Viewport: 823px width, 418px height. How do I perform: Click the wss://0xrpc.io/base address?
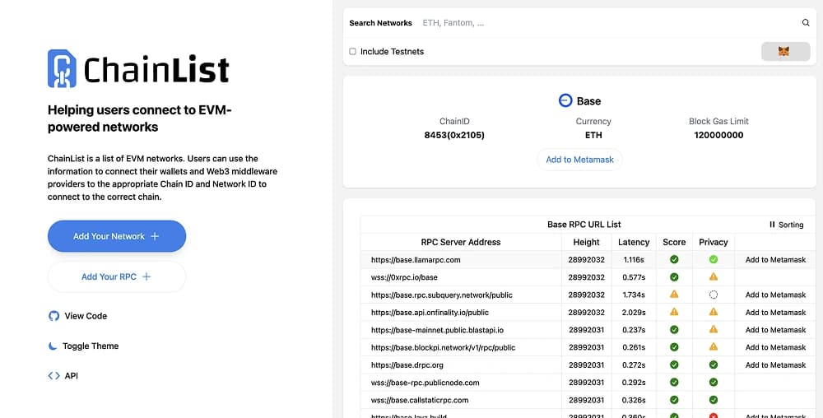(404, 277)
